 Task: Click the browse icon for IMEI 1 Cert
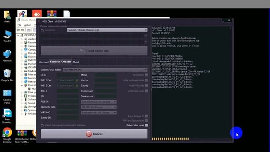[x=77, y=80]
